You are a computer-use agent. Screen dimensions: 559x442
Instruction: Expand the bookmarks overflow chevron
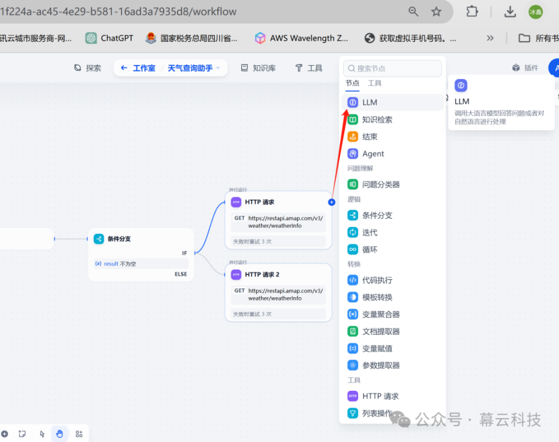click(x=490, y=38)
